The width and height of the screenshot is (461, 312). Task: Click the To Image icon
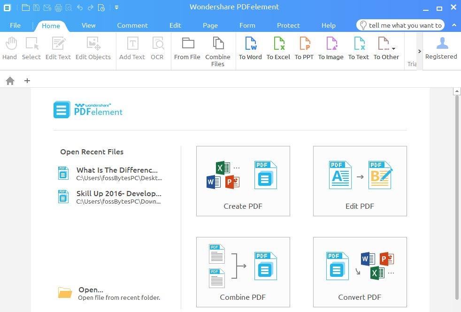coord(331,49)
